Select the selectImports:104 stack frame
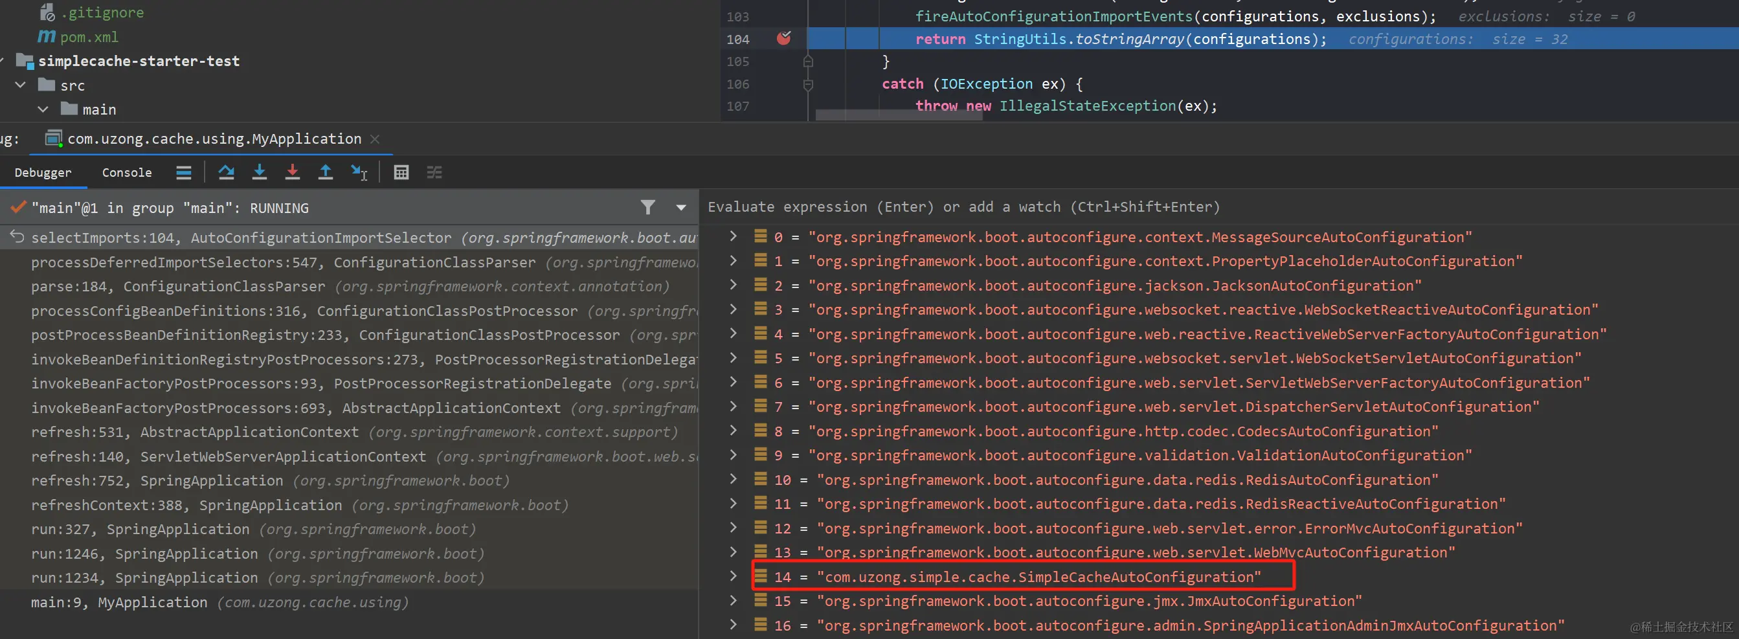The width and height of the screenshot is (1739, 639). (x=349, y=238)
